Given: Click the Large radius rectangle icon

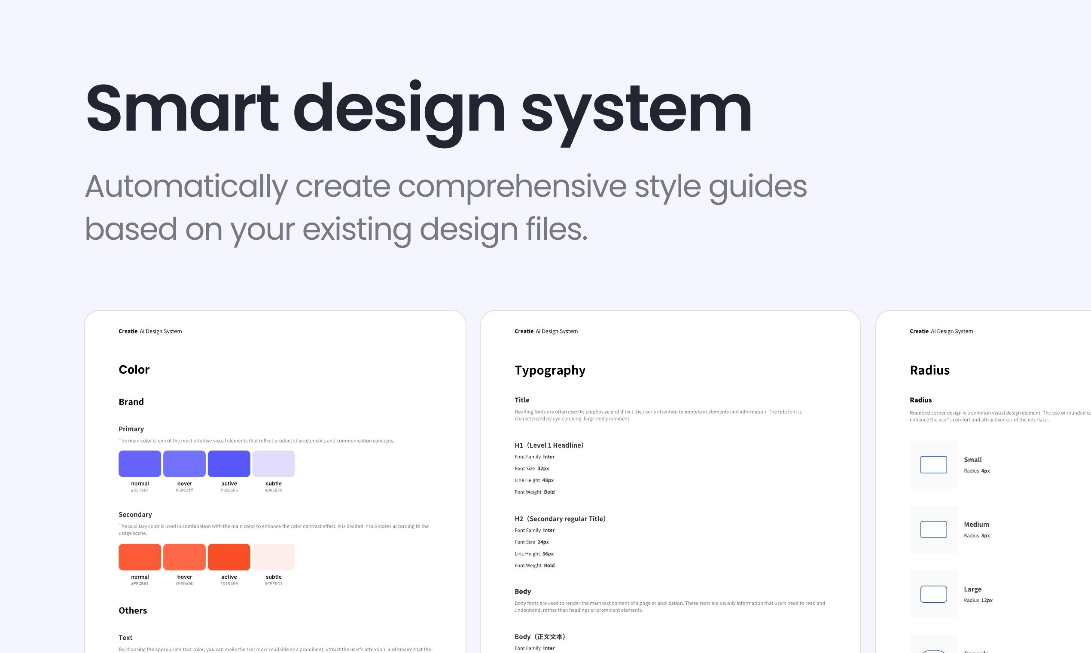Looking at the screenshot, I should pyautogui.click(x=933, y=594).
